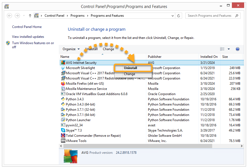The height and width of the screenshot is (168, 248).
Task: Choose Uninstall from the context menu
Action: click(x=130, y=68)
